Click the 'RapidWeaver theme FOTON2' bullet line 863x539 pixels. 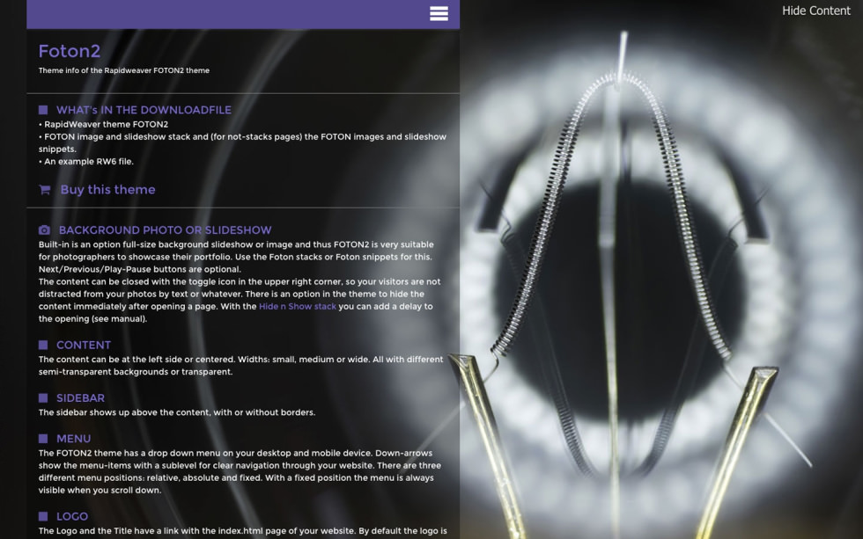(x=104, y=124)
